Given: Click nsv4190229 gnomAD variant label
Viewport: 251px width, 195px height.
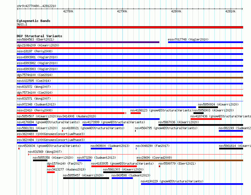Looking at the screenshot, I should click(172, 181).
